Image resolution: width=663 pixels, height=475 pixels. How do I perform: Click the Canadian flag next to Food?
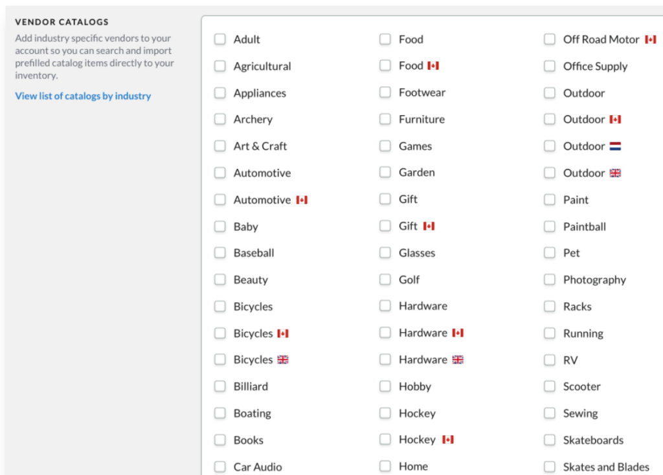click(434, 65)
